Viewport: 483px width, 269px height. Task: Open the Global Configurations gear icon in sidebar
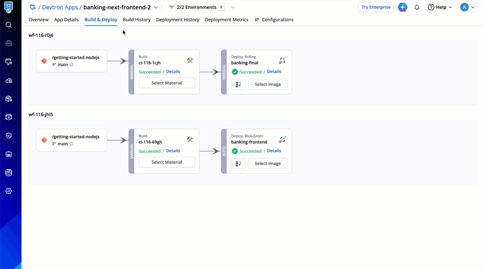pos(9,191)
